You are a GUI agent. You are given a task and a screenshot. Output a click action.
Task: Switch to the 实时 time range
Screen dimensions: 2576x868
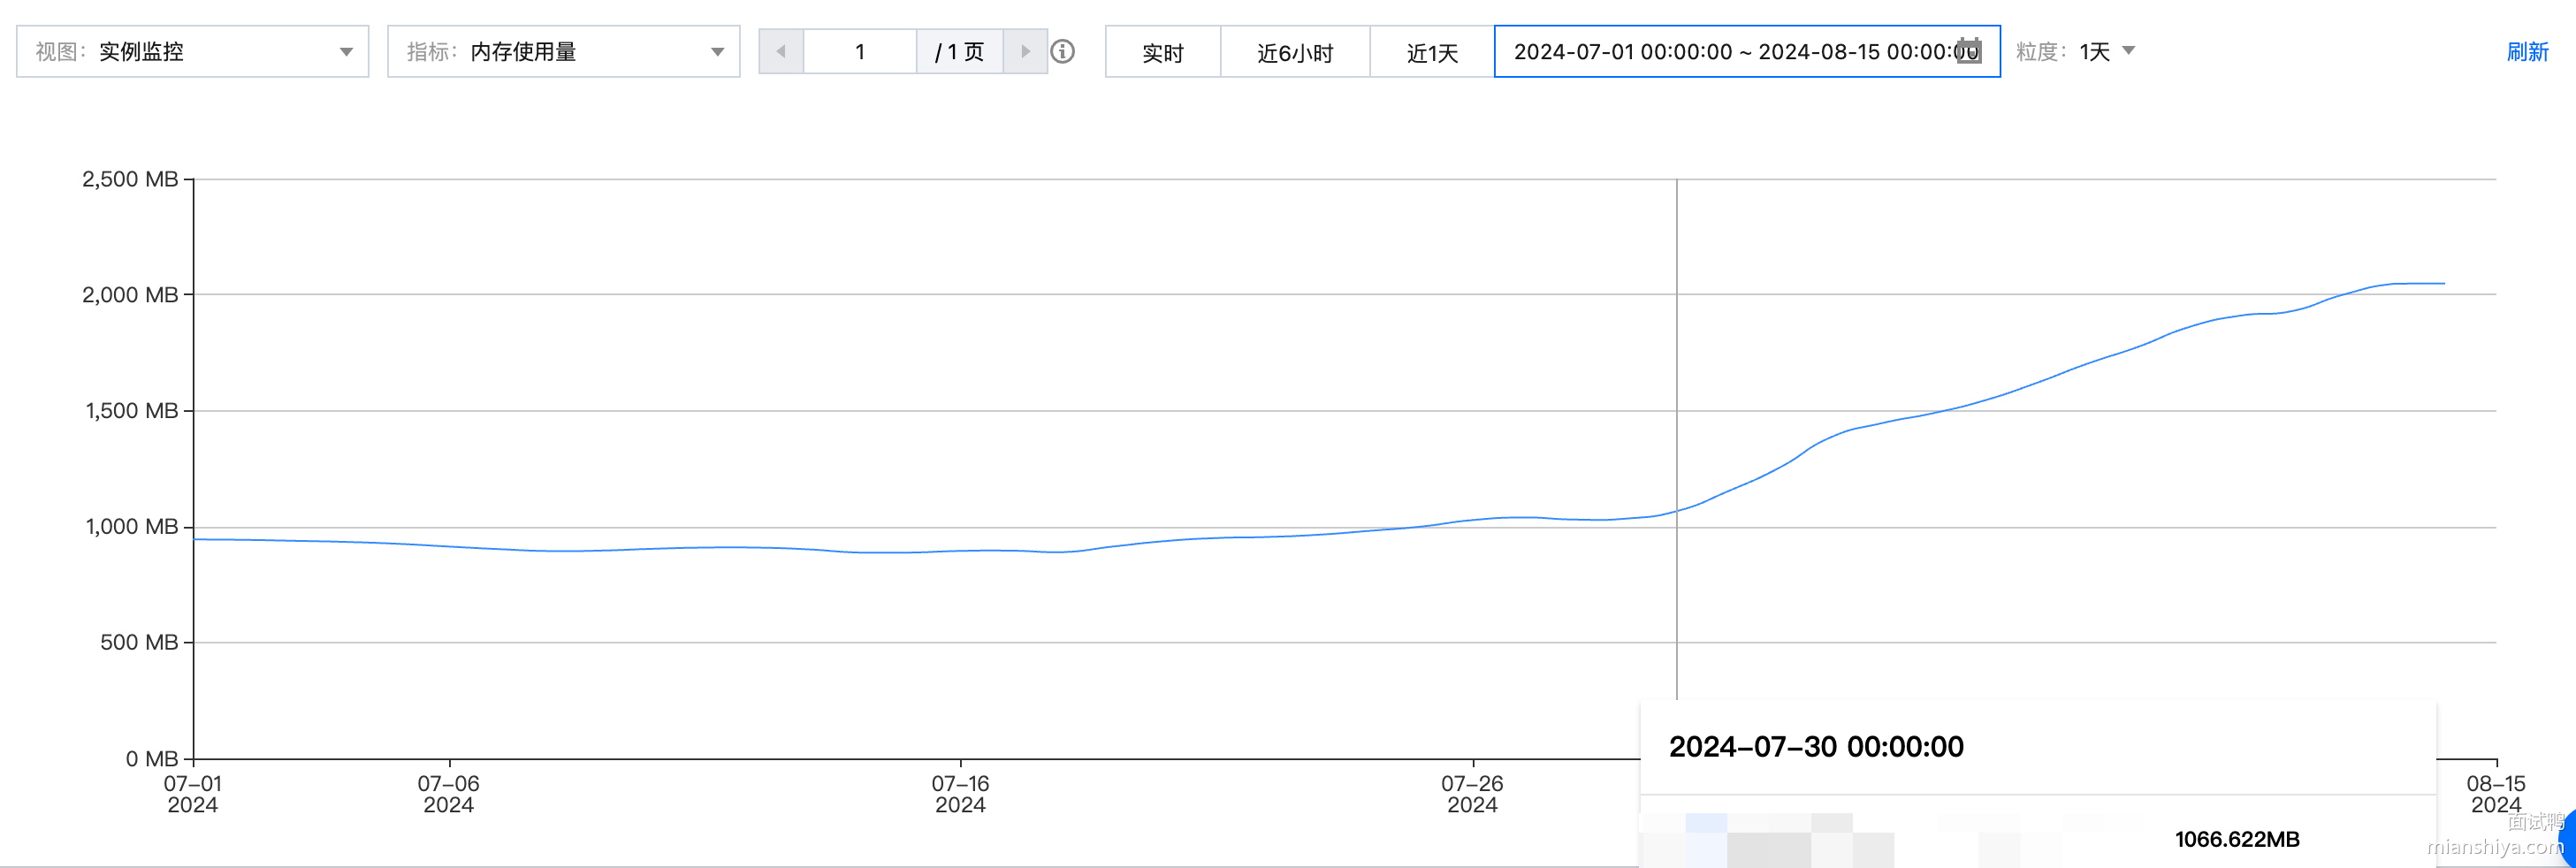1162,53
